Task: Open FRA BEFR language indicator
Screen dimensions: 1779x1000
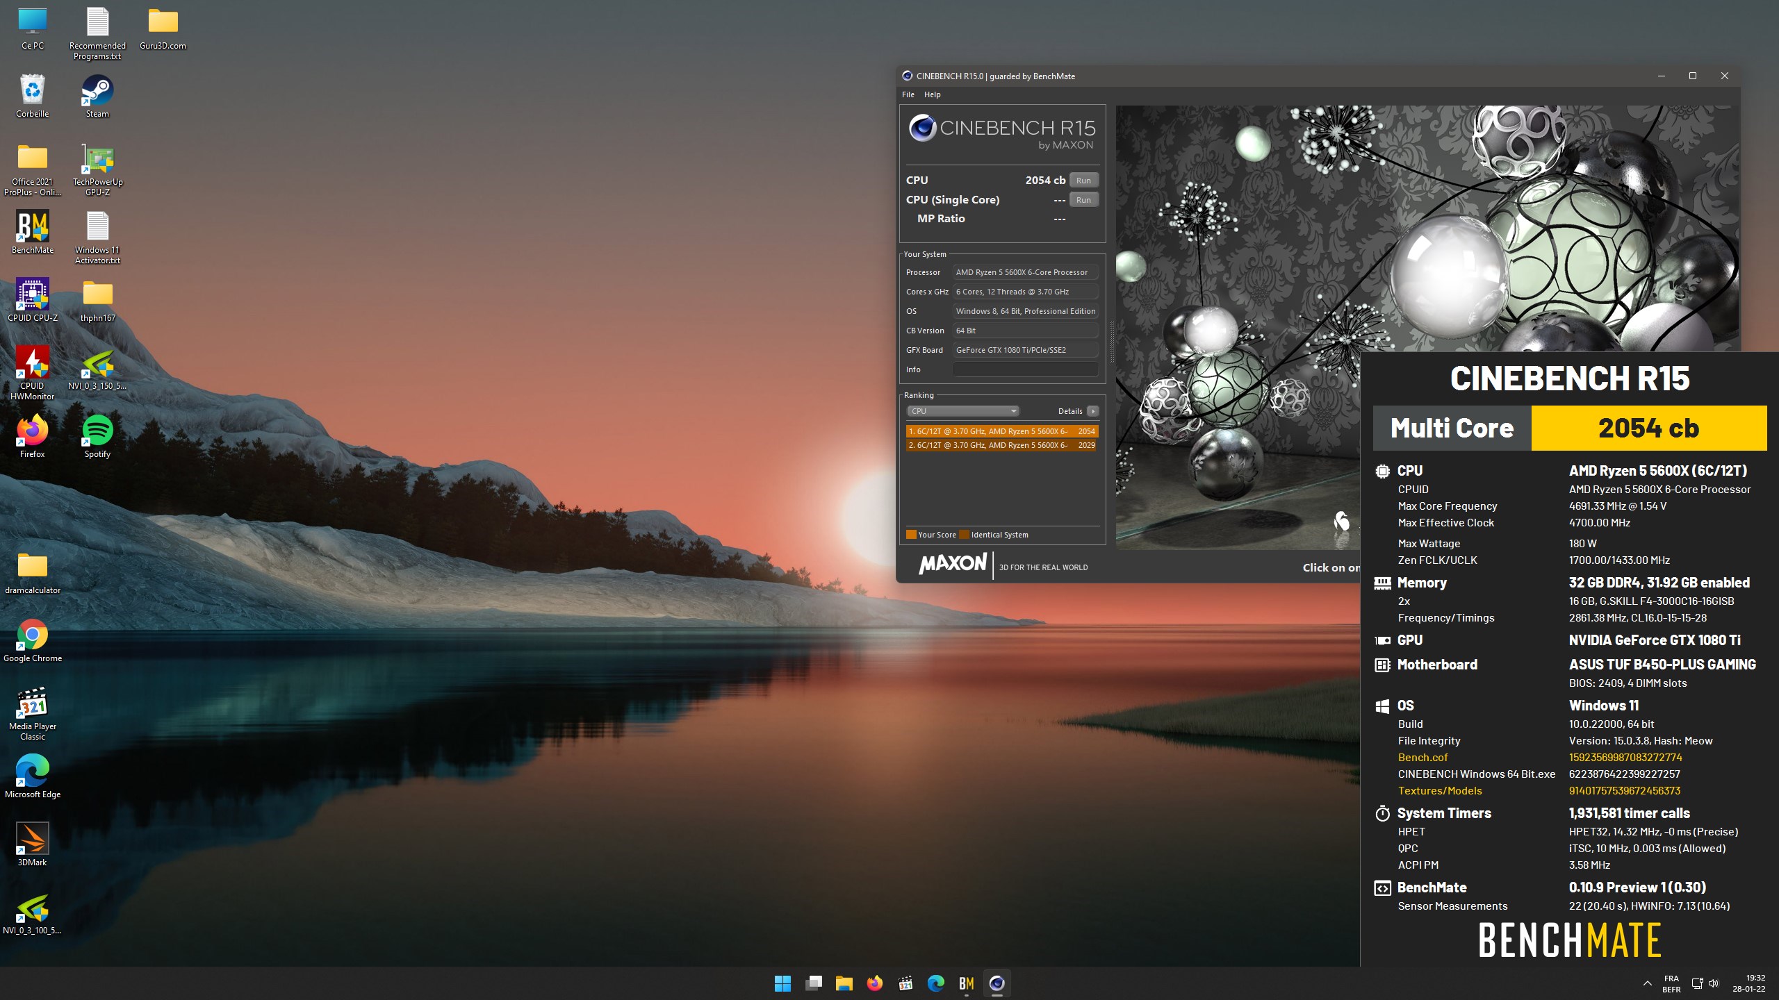Action: coord(1671,984)
